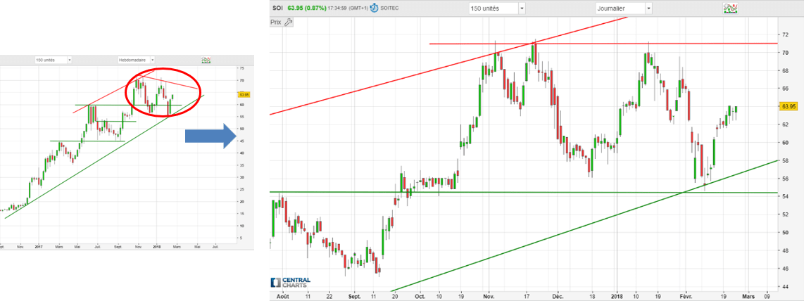Click the arrow next to Journalier
This screenshot has height=301, width=804.
(x=648, y=8)
